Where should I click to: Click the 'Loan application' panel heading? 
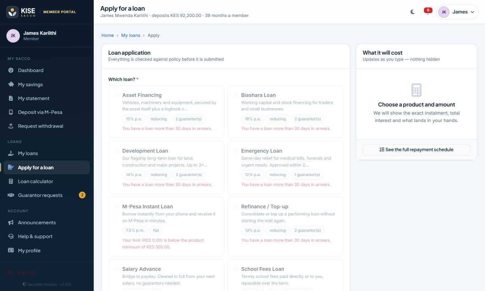coord(129,53)
